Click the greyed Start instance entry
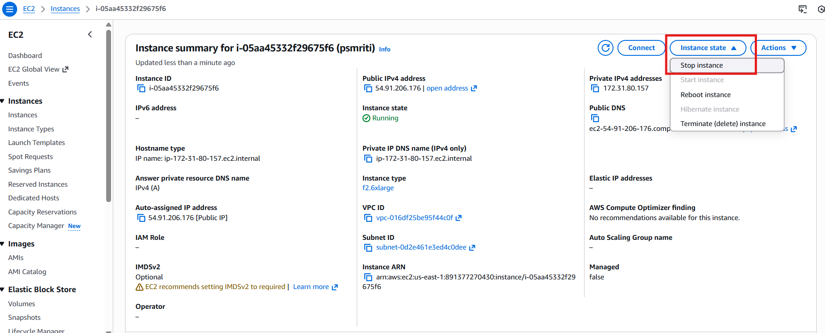 [727, 80]
